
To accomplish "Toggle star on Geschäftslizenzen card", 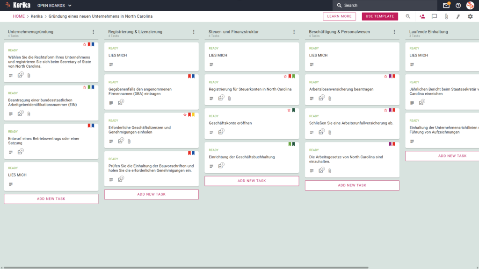I will pyautogui.click(x=185, y=115).
